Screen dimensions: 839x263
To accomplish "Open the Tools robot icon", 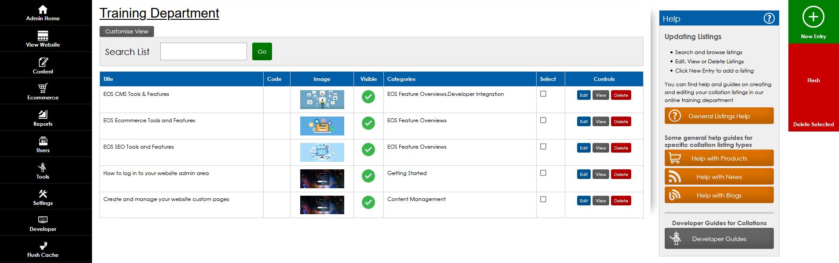I will point(43,168).
